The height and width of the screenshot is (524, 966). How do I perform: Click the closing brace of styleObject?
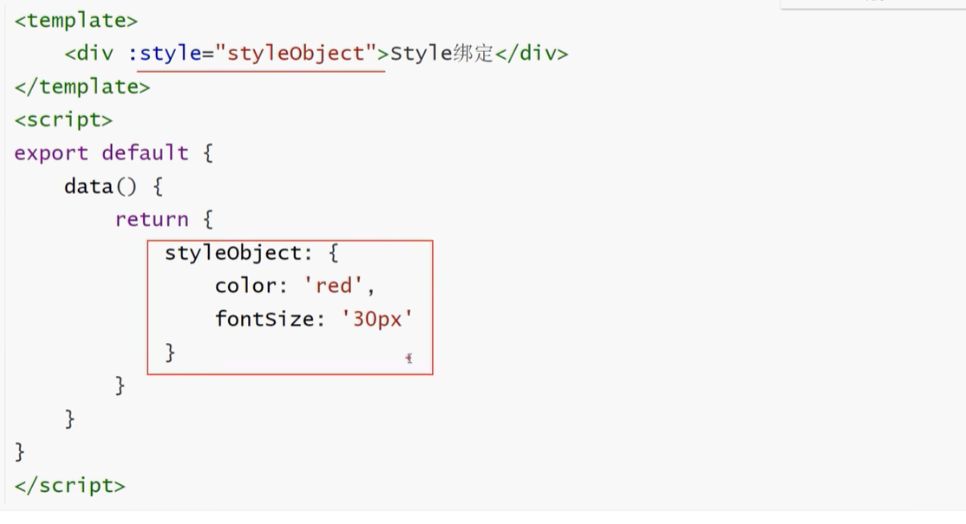(170, 352)
